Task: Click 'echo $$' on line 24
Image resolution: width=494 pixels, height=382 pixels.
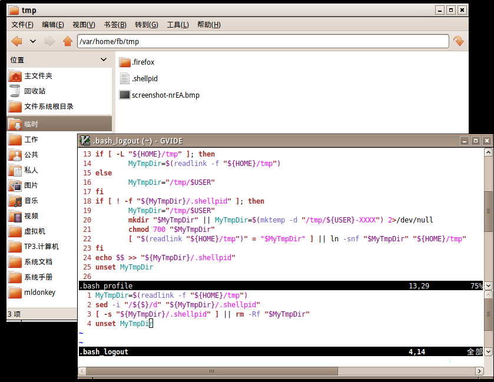Action: tap(110, 258)
